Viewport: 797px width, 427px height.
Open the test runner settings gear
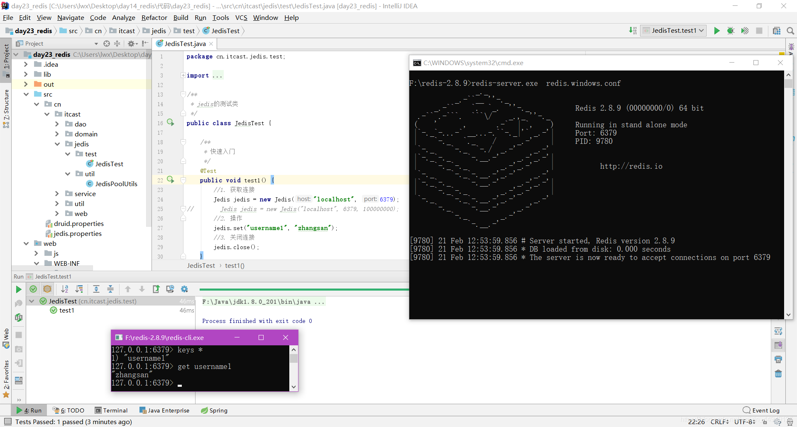coord(185,289)
